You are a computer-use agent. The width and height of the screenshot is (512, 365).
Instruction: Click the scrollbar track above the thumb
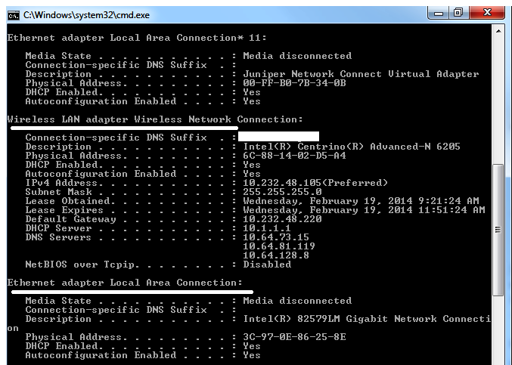tap(497, 98)
